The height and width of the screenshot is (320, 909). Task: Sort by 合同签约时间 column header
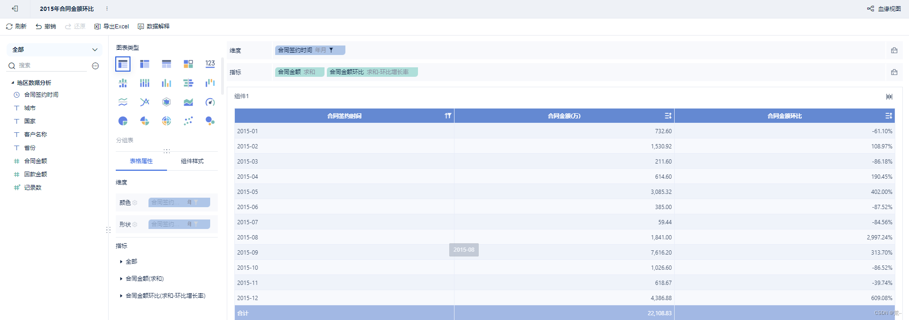(x=447, y=116)
